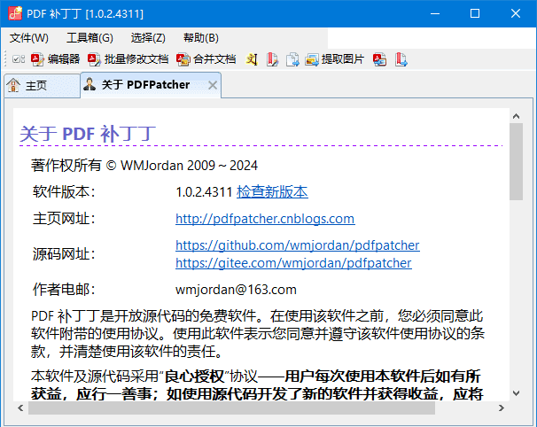Open the 选择(Z) menu
This screenshot has height=427, width=537.
pyautogui.click(x=148, y=38)
